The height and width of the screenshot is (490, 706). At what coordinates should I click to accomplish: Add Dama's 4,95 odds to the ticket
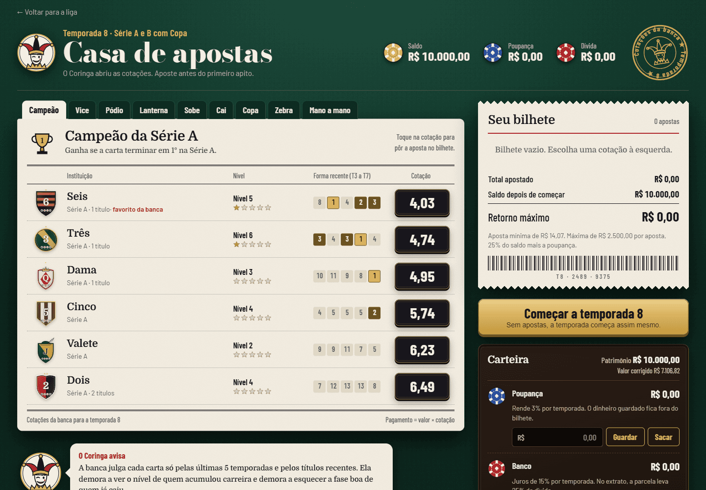[422, 276]
